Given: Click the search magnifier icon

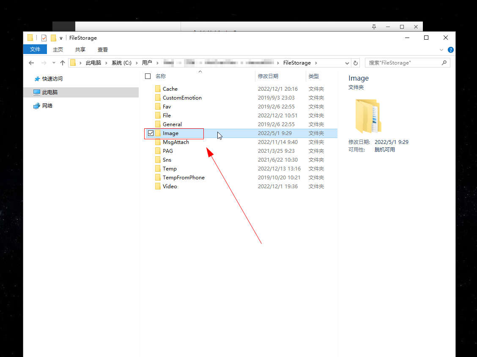Looking at the screenshot, I should [x=444, y=63].
